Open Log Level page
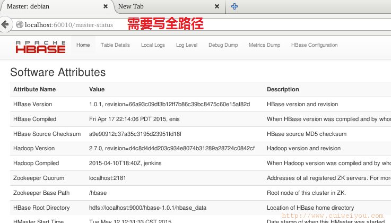The image size is (391, 223). (x=187, y=45)
